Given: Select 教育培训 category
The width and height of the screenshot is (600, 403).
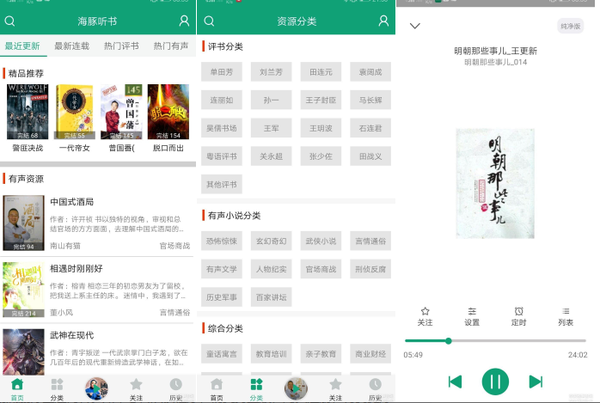Looking at the screenshot, I should tap(272, 354).
